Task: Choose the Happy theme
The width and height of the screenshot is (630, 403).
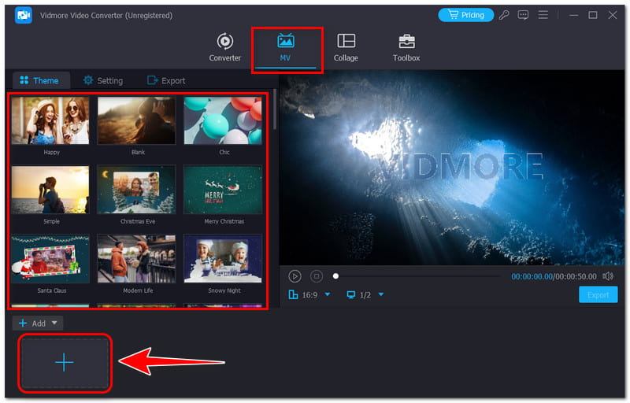Action: tap(50, 120)
